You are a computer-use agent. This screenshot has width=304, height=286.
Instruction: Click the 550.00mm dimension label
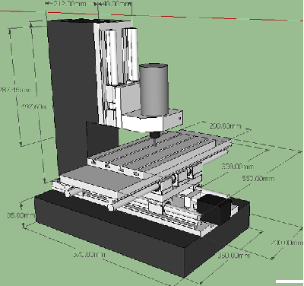[x=258, y=179]
